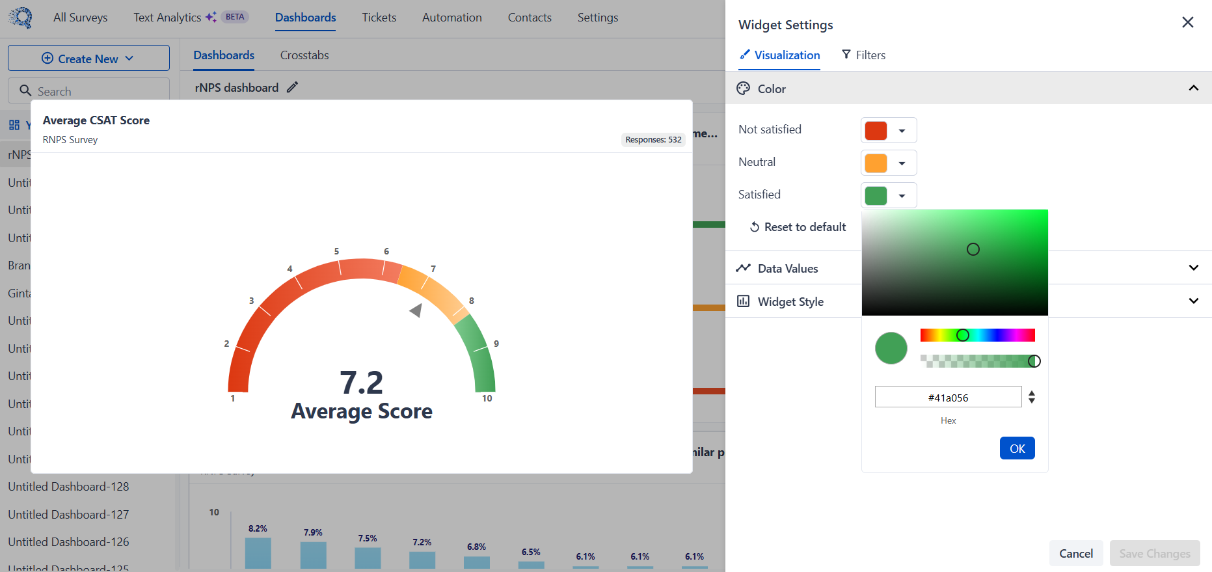1212x572 pixels.
Task: Open the Tickets menu item
Action: [379, 18]
